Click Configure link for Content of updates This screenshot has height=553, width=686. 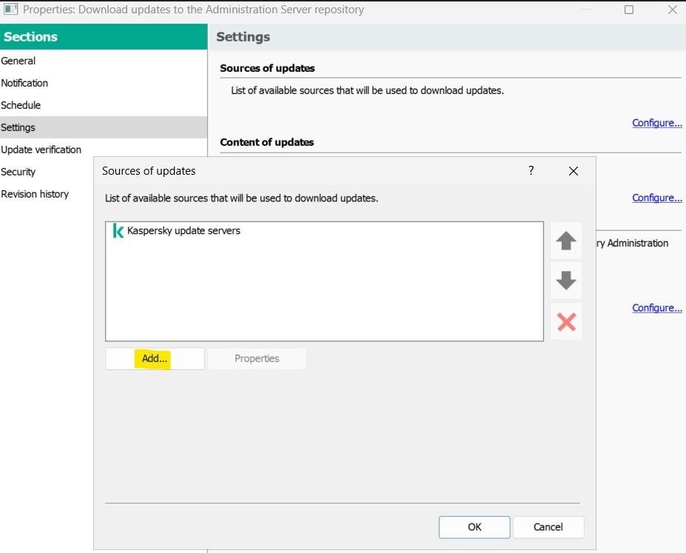tap(656, 198)
